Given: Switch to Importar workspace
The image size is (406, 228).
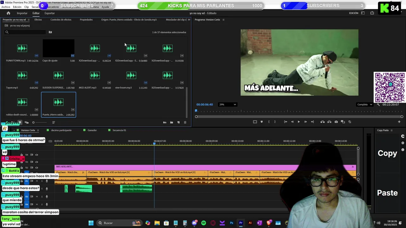Looking at the screenshot, I should [x=22, y=13].
